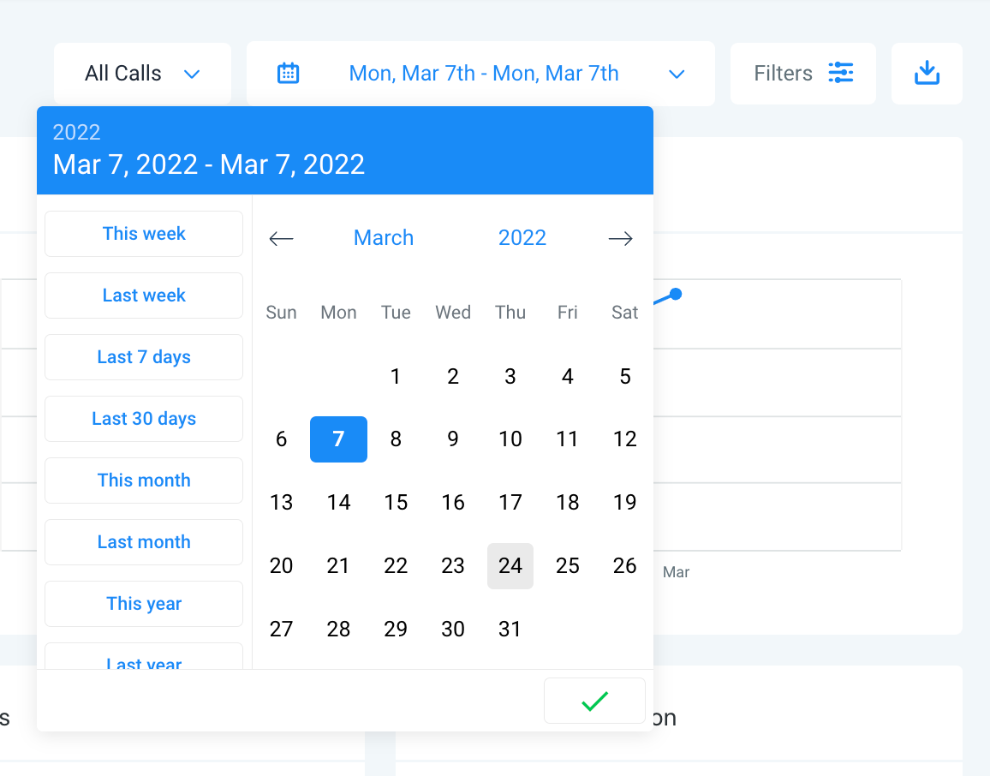Choose the This month preset
The width and height of the screenshot is (990, 776).
[144, 481]
